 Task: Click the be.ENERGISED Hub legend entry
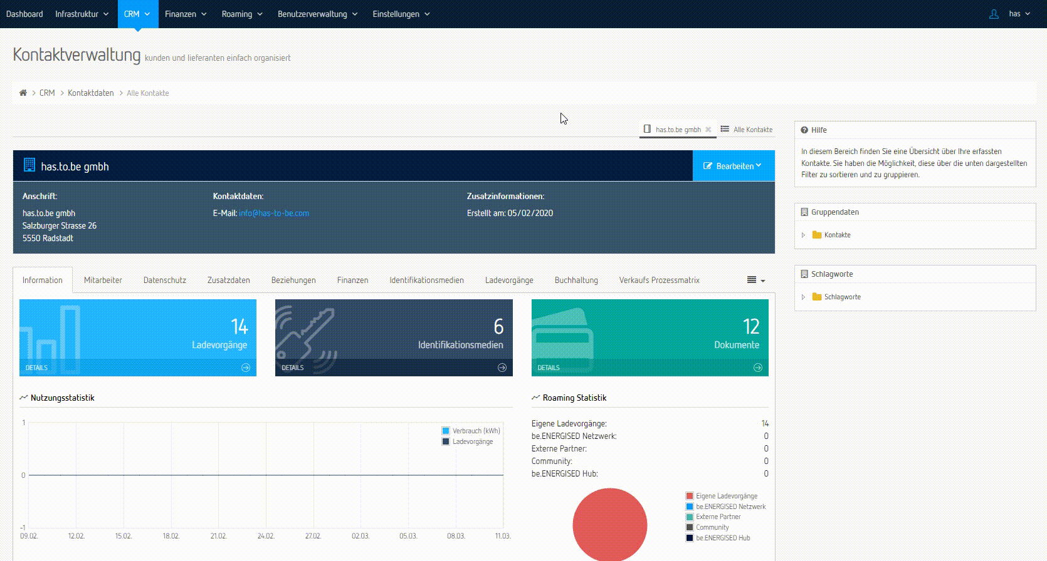click(718, 538)
